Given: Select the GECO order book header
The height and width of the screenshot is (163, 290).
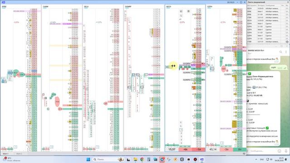Looking at the screenshot, I should pos(169,6).
